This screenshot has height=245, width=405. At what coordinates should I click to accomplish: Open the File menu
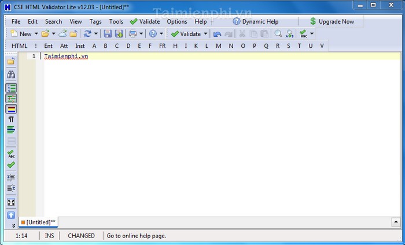(x=16, y=22)
